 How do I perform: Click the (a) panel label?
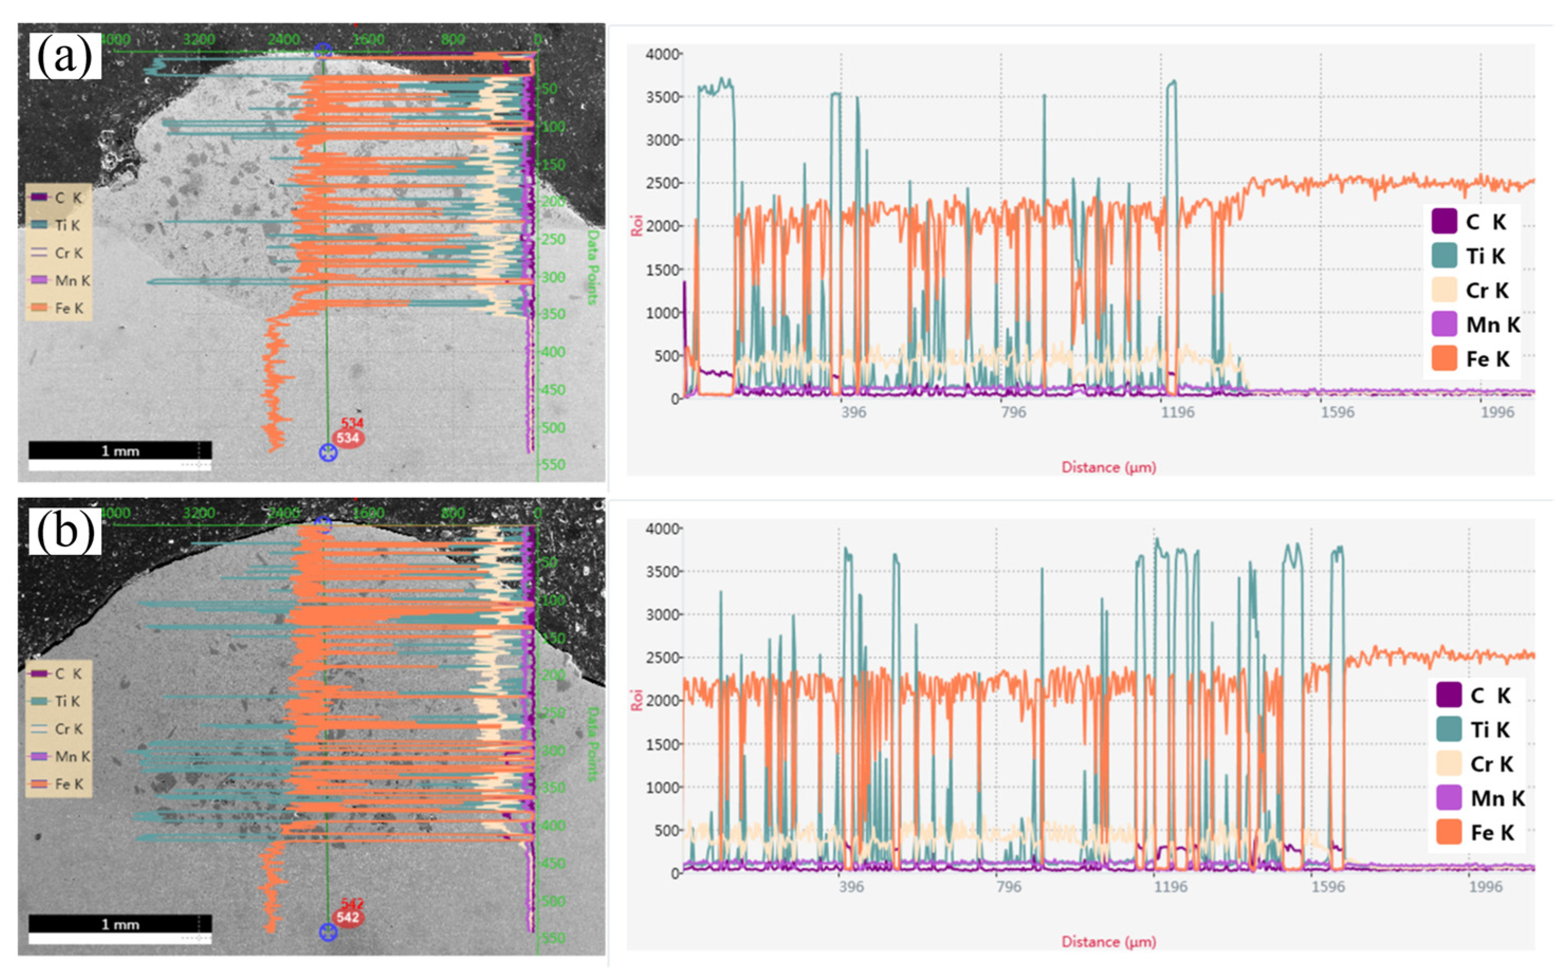click(65, 57)
